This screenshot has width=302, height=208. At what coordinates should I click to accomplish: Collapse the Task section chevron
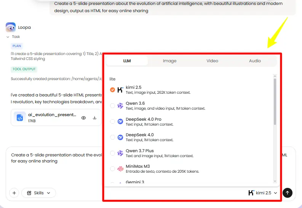click(x=8, y=37)
